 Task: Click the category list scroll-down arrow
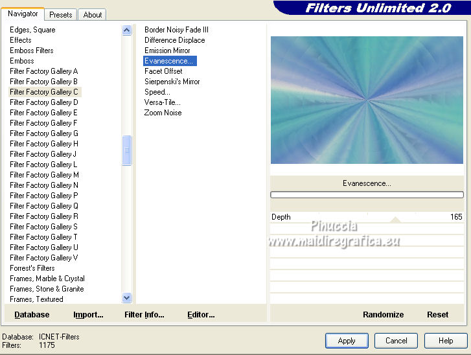coord(127,297)
